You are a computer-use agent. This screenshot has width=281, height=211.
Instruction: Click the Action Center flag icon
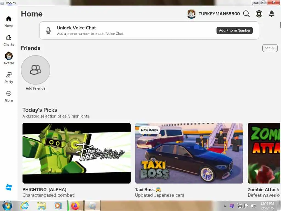pos(247,206)
